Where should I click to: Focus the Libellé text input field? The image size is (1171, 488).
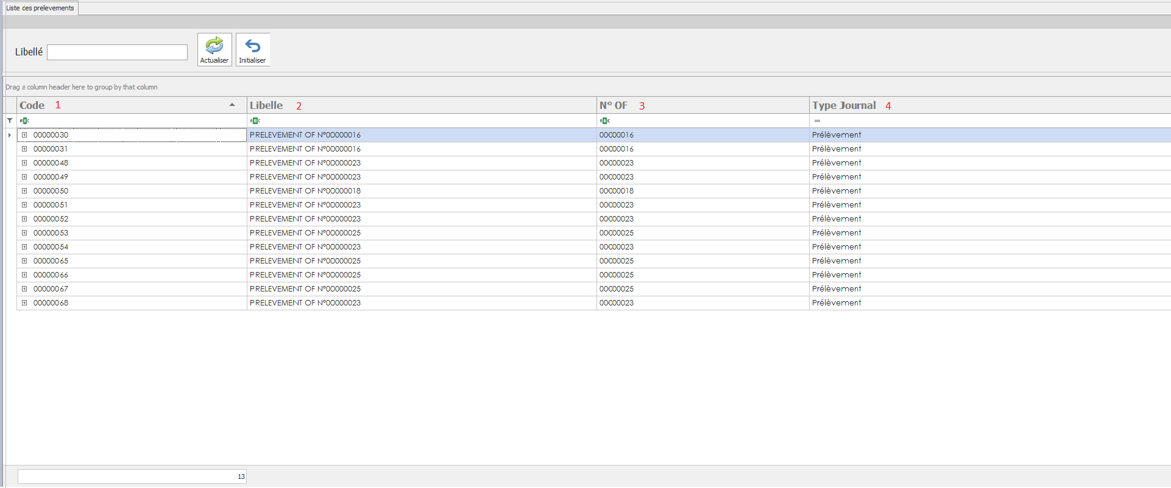117,52
